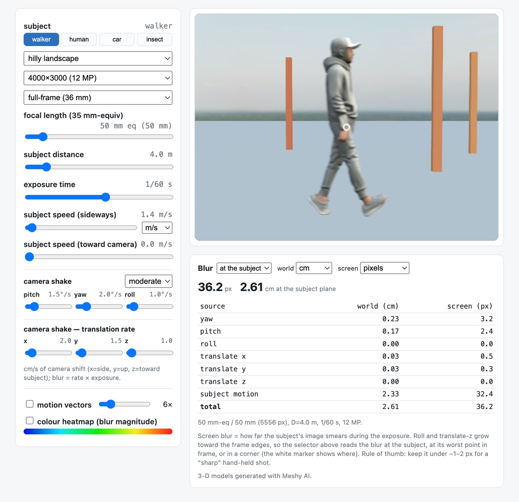This screenshot has height=502, width=519.
Task: Select the insect subject button
Action: click(x=155, y=39)
